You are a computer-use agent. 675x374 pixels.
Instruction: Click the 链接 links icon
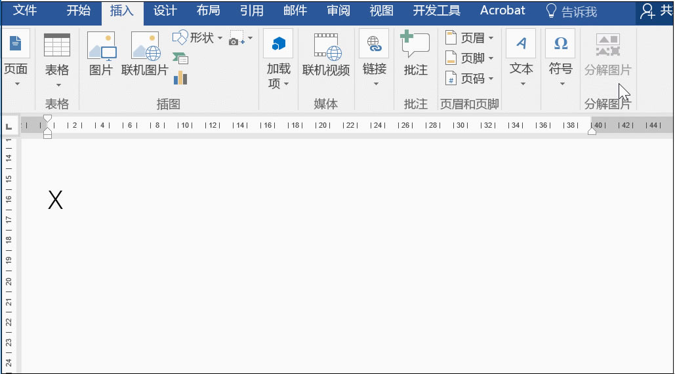click(x=374, y=44)
